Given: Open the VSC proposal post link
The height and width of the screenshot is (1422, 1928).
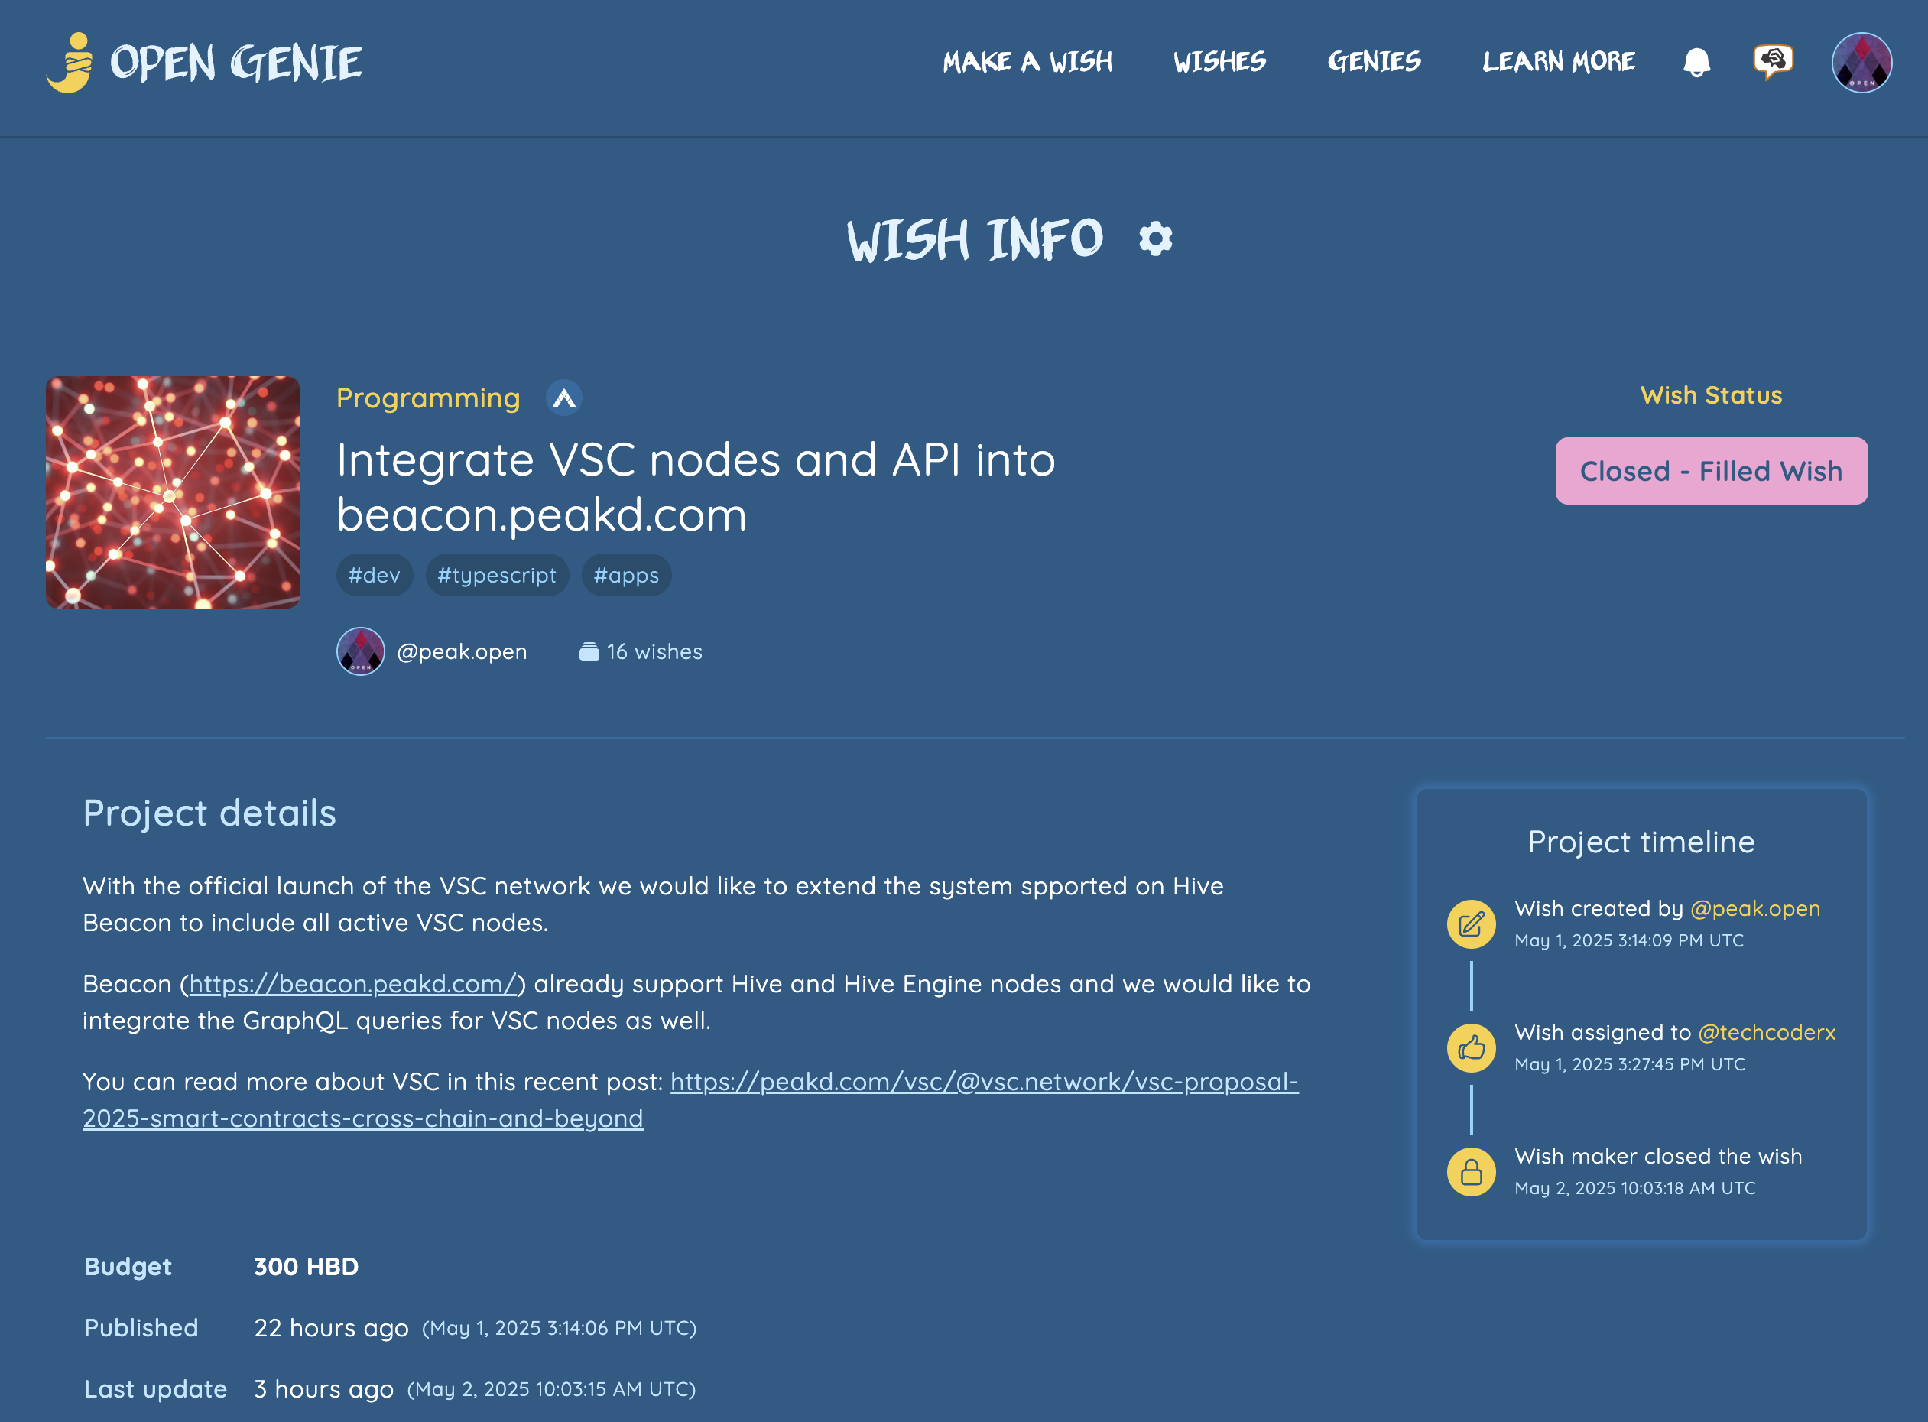Looking at the screenshot, I should [x=690, y=1099].
